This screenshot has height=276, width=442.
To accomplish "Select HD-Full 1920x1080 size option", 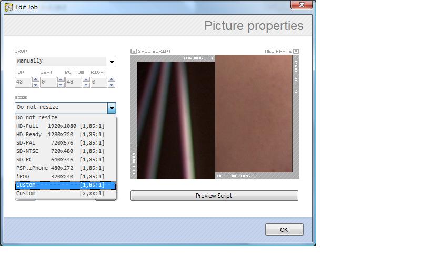I will (x=65, y=126).
